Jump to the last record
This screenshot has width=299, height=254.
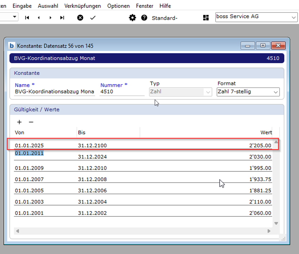click(x=62, y=18)
